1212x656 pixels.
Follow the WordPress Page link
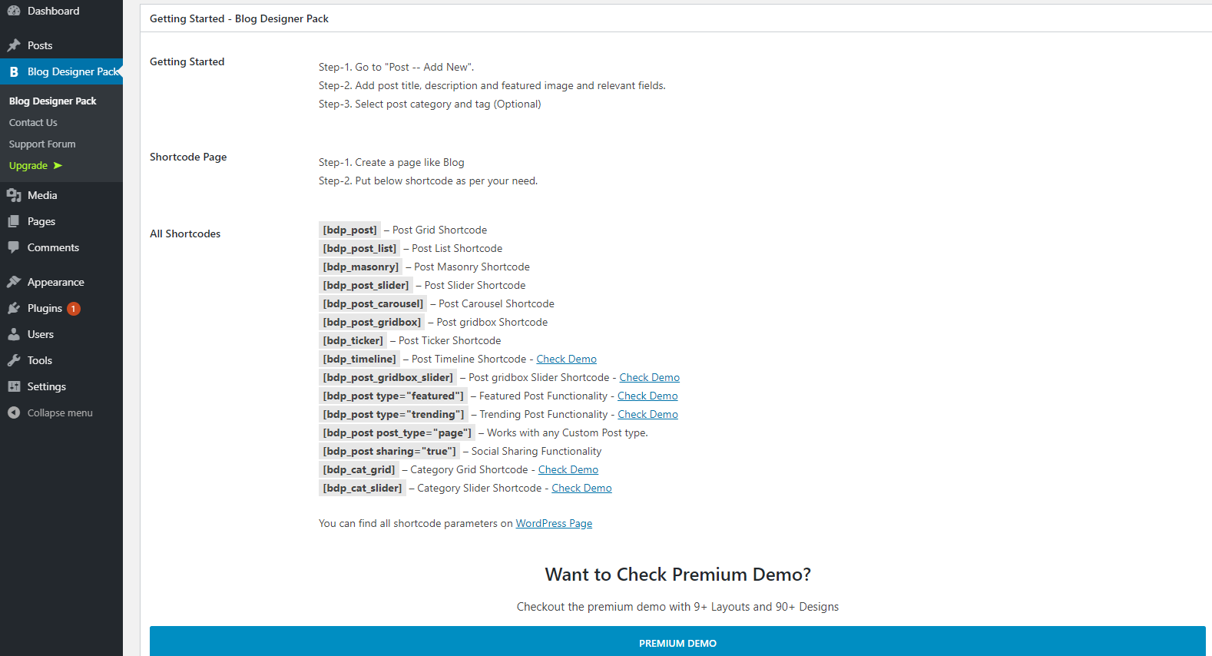(x=554, y=523)
